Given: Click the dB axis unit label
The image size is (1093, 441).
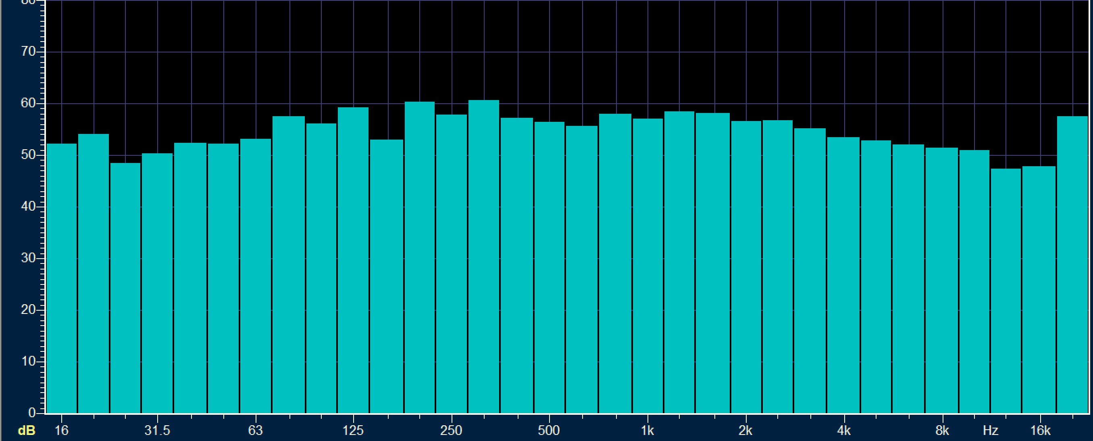Looking at the screenshot, I should coord(26,431).
